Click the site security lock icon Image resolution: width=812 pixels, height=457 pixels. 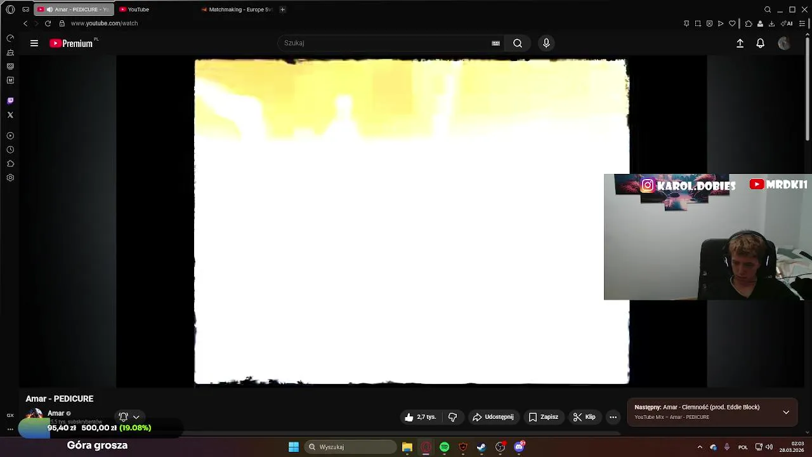pyautogui.click(x=62, y=23)
